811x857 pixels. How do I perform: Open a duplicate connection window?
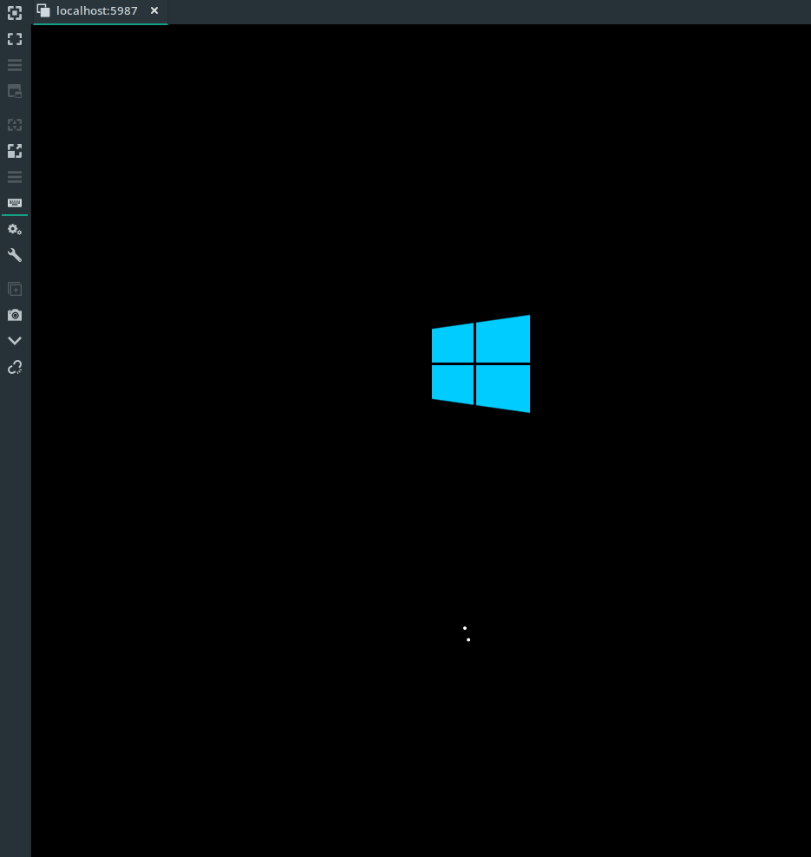tap(14, 289)
